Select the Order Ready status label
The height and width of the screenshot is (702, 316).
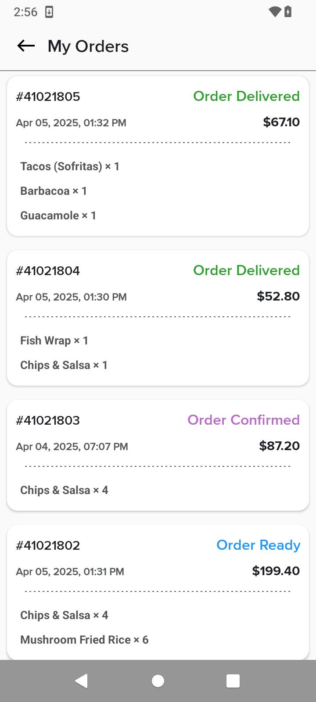click(x=258, y=545)
